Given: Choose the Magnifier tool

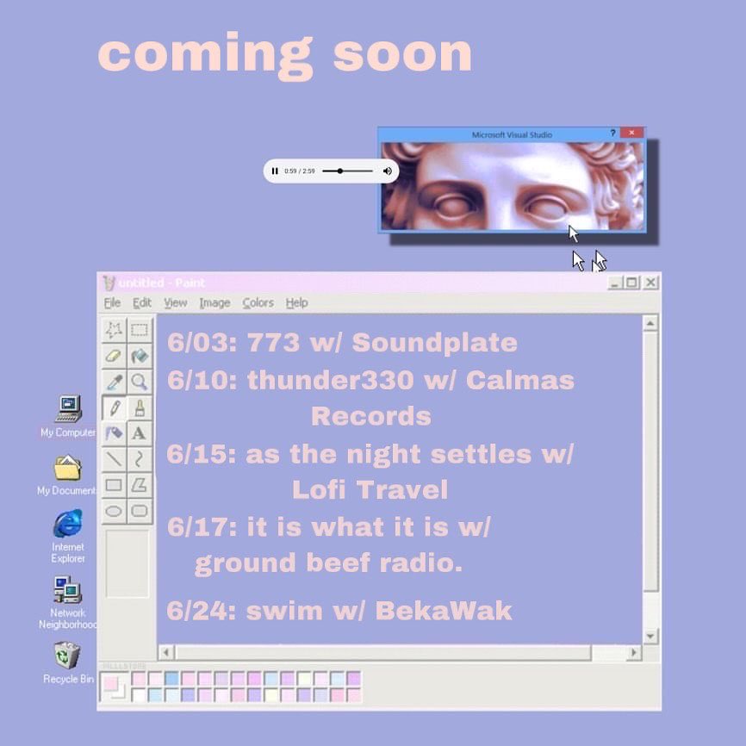Looking at the screenshot, I should 140,381.
